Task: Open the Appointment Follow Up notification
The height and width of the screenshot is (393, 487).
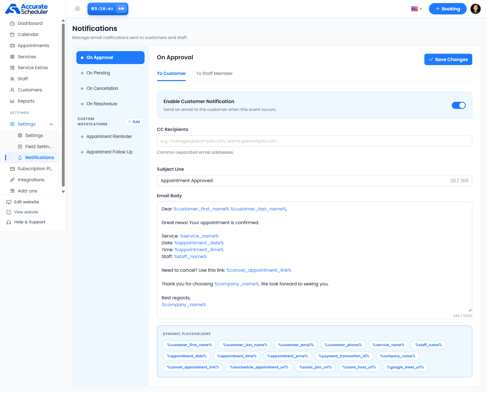Action: point(110,152)
